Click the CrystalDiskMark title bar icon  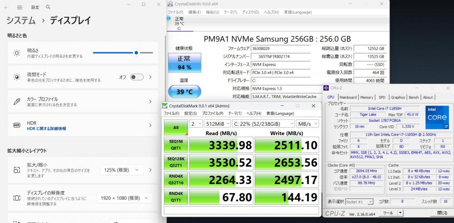coord(165,106)
